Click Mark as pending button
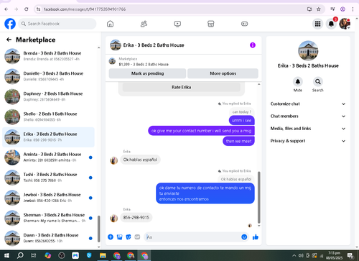359x261 pixels. coord(147,73)
